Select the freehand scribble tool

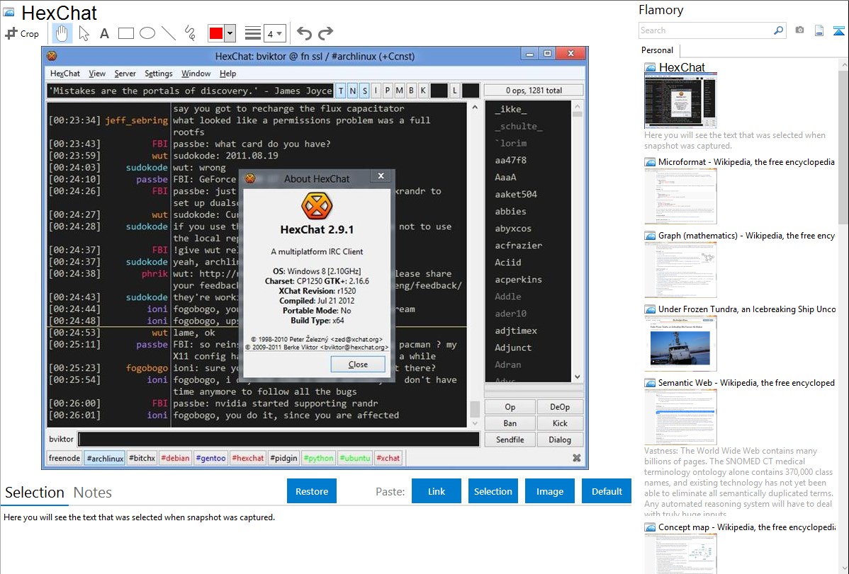coord(190,33)
